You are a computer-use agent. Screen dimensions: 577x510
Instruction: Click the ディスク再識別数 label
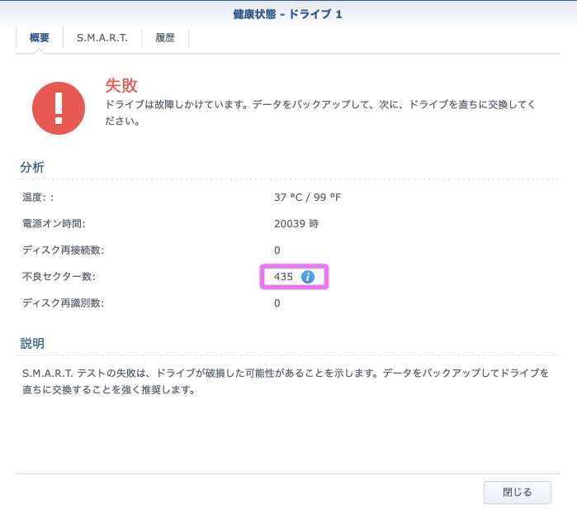click(x=63, y=303)
